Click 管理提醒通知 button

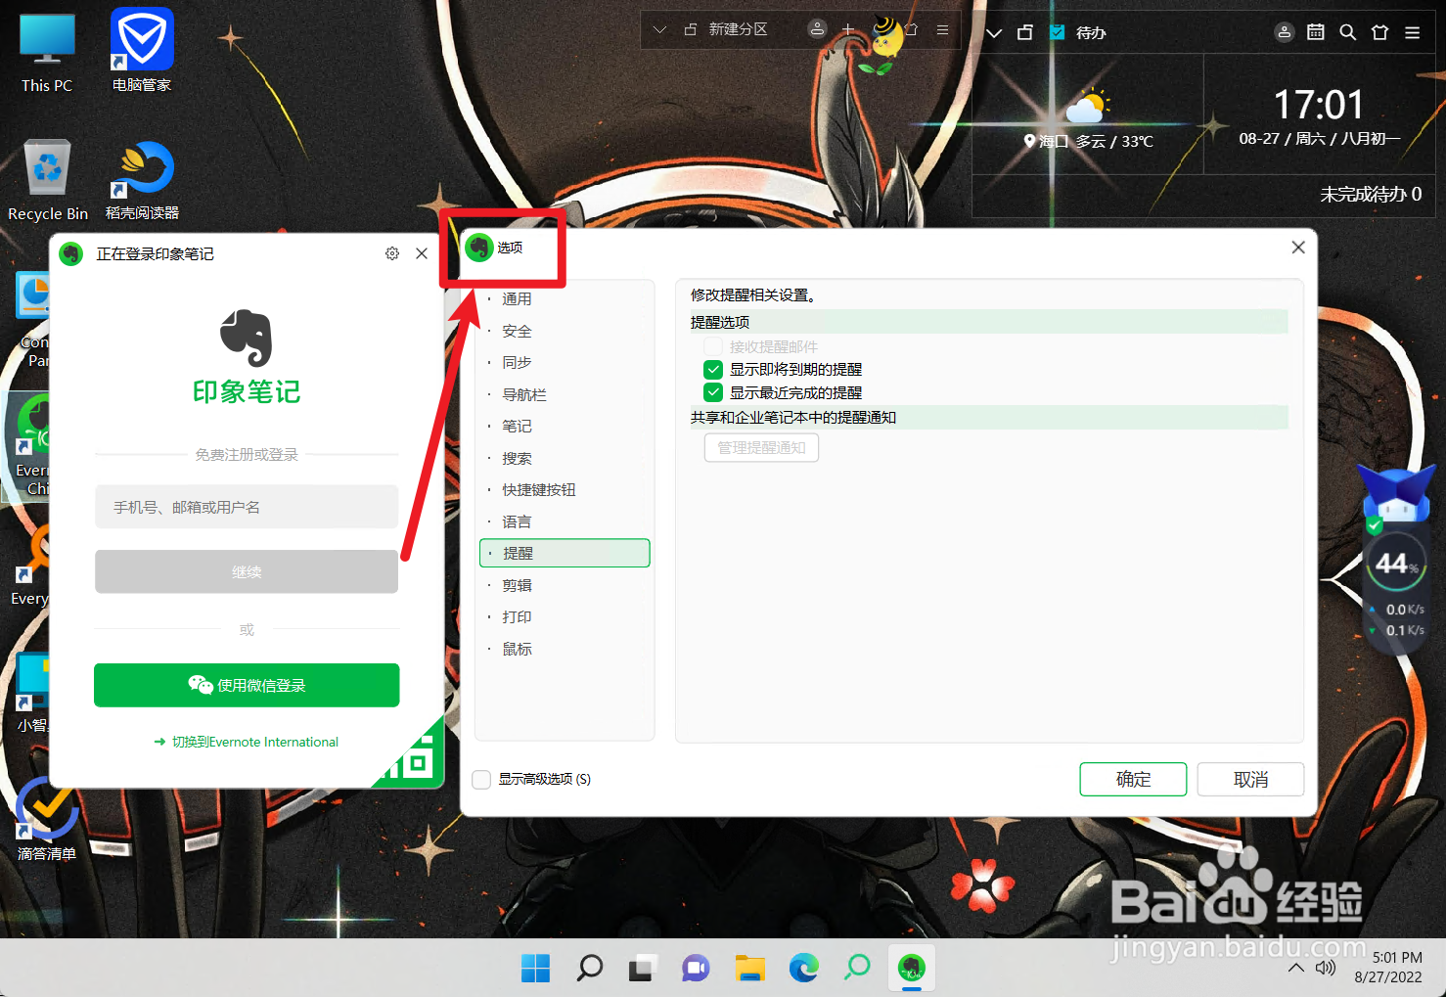pyautogui.click(x=761, y=447)
